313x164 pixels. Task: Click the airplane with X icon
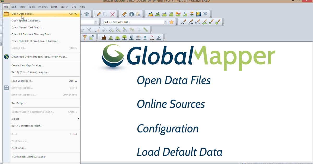pos(206,14)
